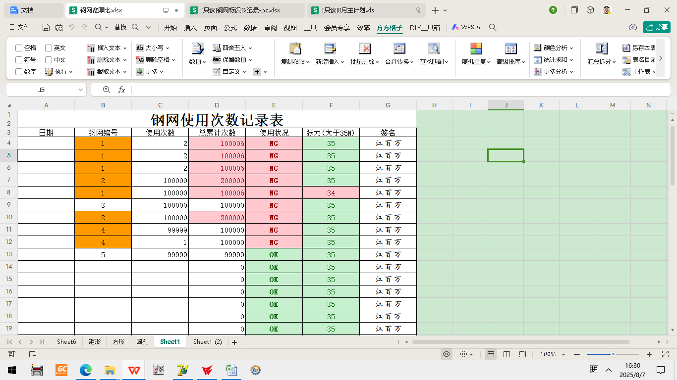Open the 四舍五入 dropdown menu
The height and width of the screenshot is (380, 677).
(x=250, y=48)
